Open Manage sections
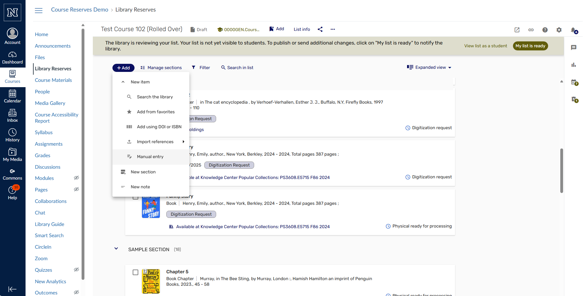Screen dimensions: 588x296 (x=161, y=68)
